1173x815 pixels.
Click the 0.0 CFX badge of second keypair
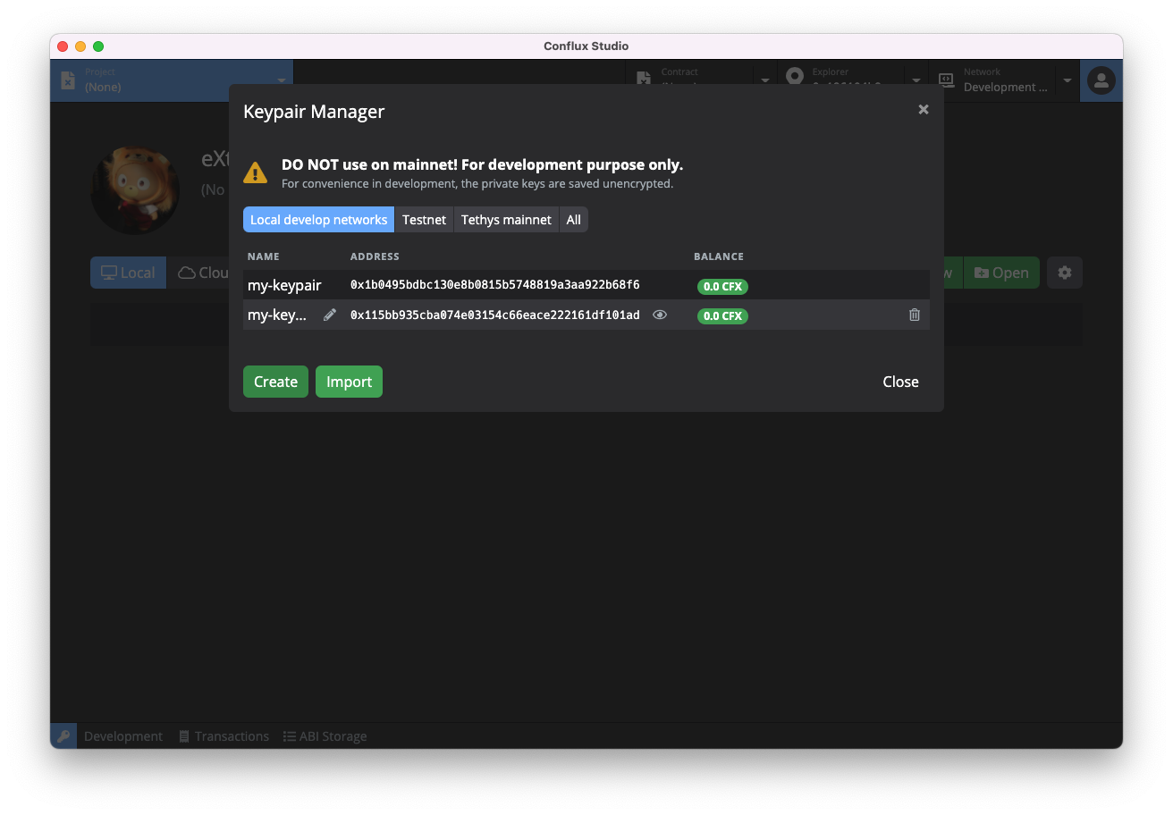click(x=722, y=316)
